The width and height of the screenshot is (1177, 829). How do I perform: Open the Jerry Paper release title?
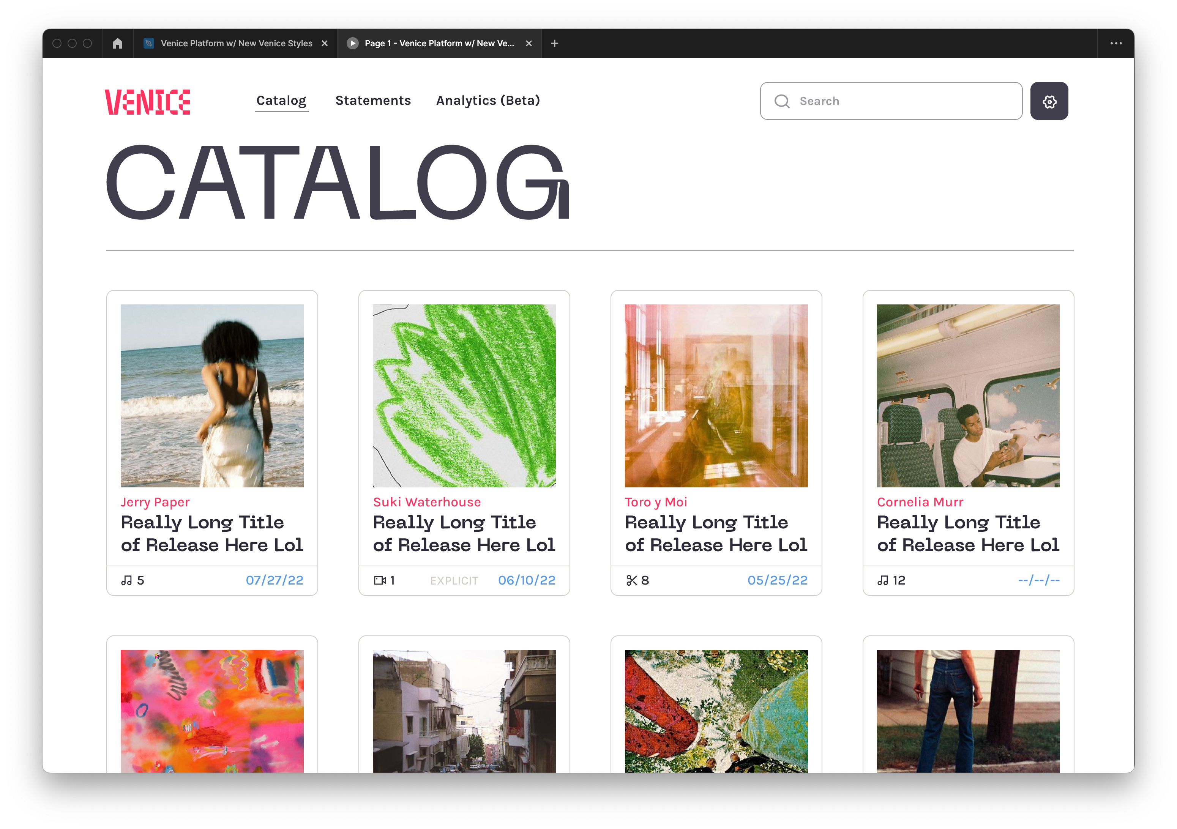coord(212,533)
